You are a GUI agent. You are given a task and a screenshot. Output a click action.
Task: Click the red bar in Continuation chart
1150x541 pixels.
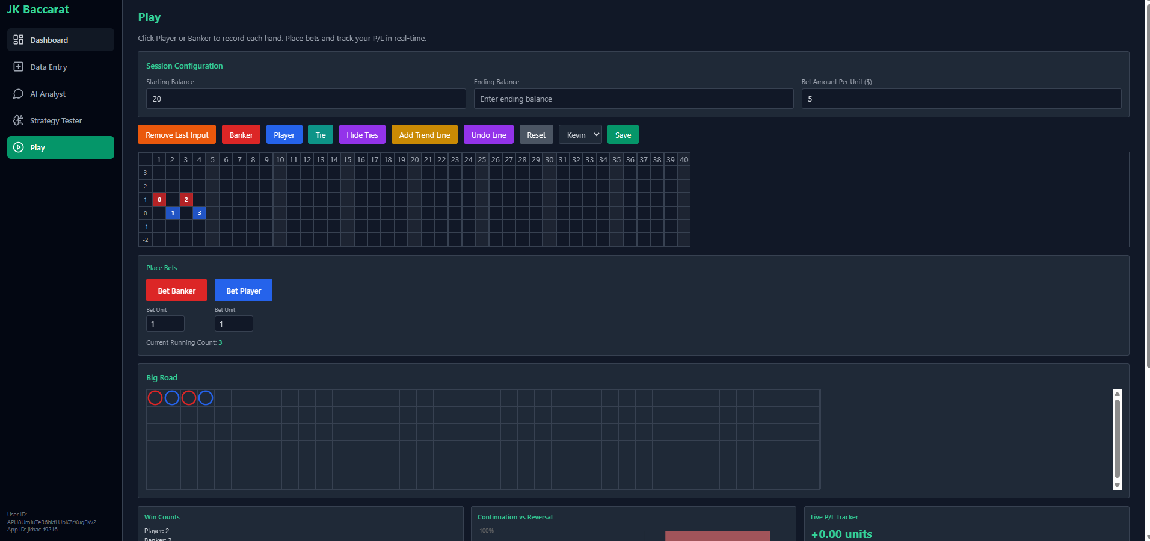coord(718,536)
